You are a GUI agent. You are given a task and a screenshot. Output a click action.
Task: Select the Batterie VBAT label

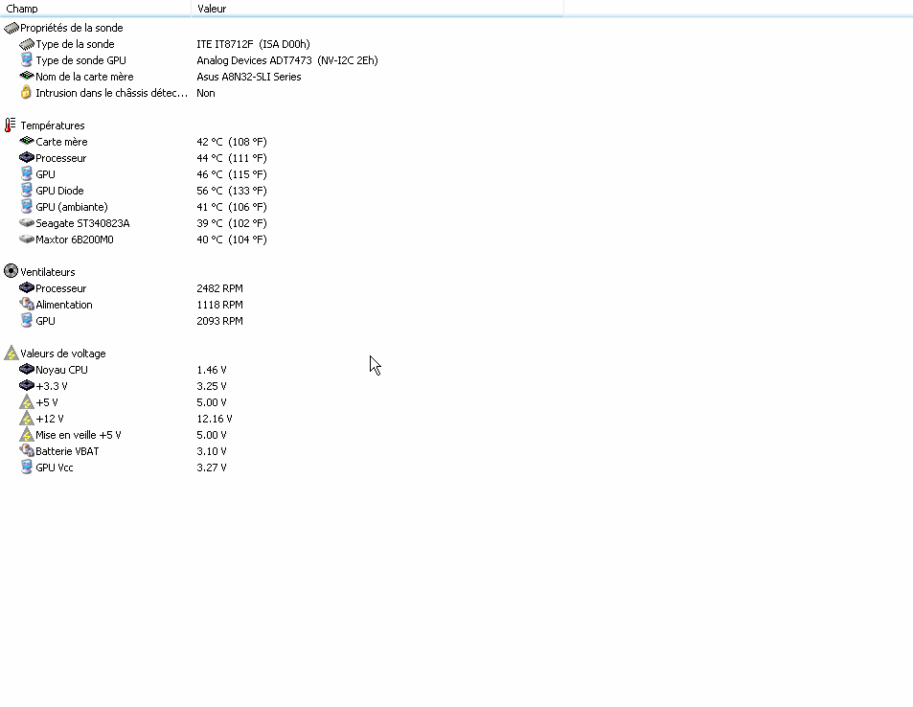[x=68, y=452]
